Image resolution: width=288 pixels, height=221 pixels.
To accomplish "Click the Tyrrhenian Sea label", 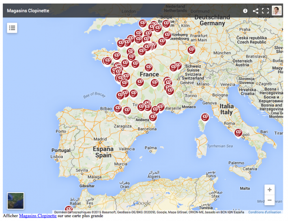I will 220,146.
